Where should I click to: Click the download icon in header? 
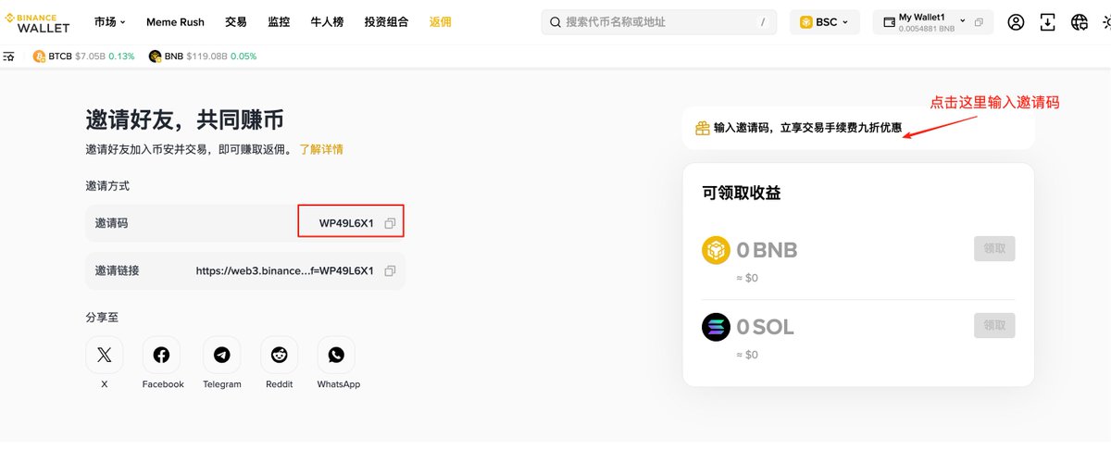1047,22
